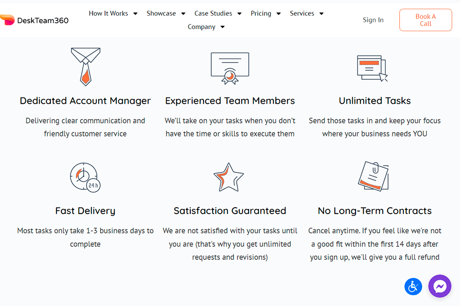Click text "requests and revisions)"
Screen dimensions: 460x306
pyautogui.click(x=230, y=257)
